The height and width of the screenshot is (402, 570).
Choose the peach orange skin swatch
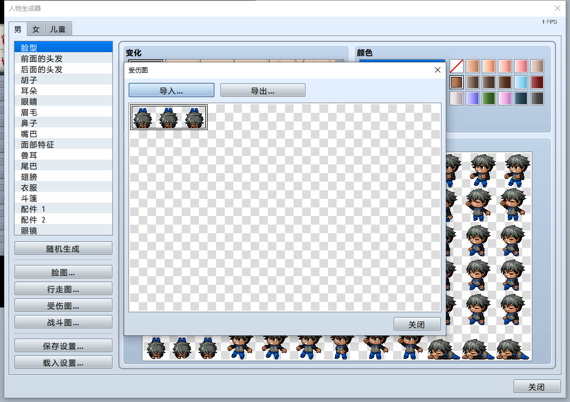click(x=489, y=66)
